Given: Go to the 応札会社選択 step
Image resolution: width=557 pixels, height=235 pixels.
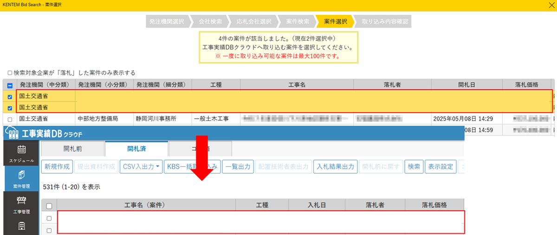Looking at the screenshot, I should click(x=253, y=21).
